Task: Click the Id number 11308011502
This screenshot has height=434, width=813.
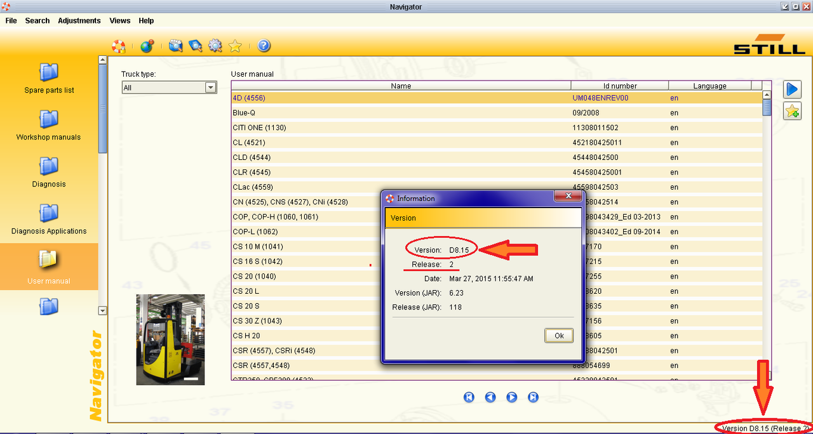Action: [x=595, y=128]
